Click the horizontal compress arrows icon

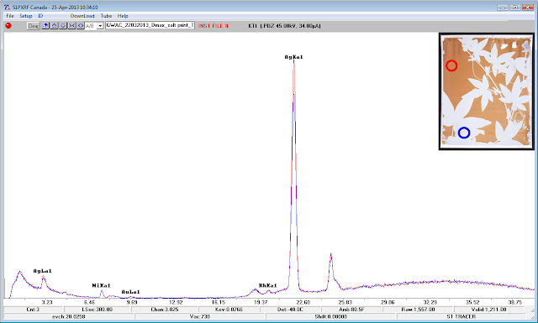(71, 26)
